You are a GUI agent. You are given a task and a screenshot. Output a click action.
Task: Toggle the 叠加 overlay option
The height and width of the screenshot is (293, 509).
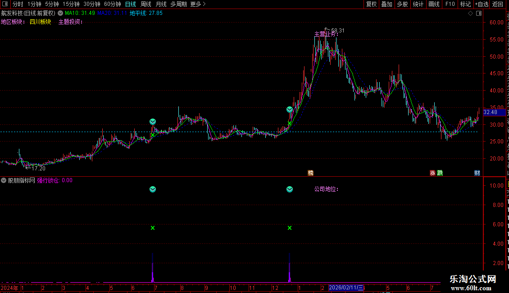(x=386, y=4)
